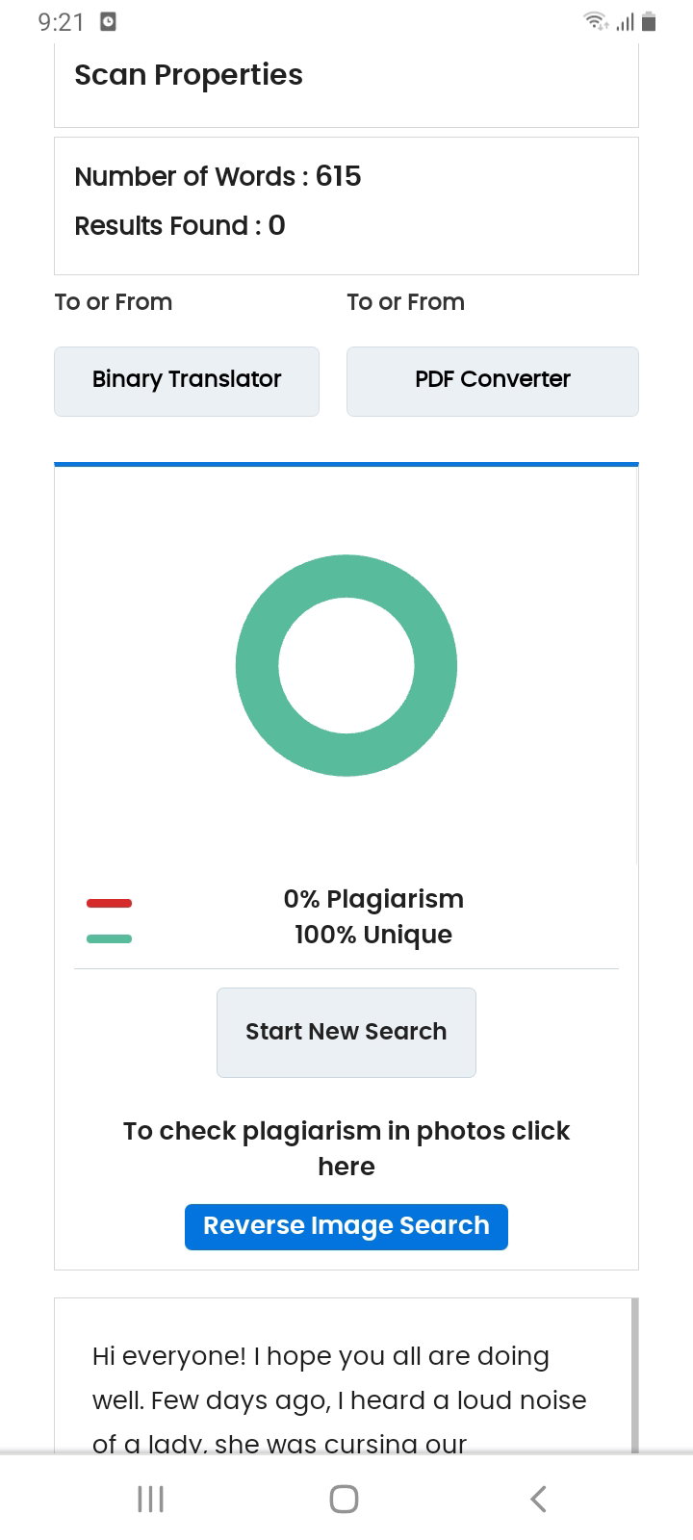
Task: Click the red plagiarism legend swatch
Action: (x=109, y=903)
